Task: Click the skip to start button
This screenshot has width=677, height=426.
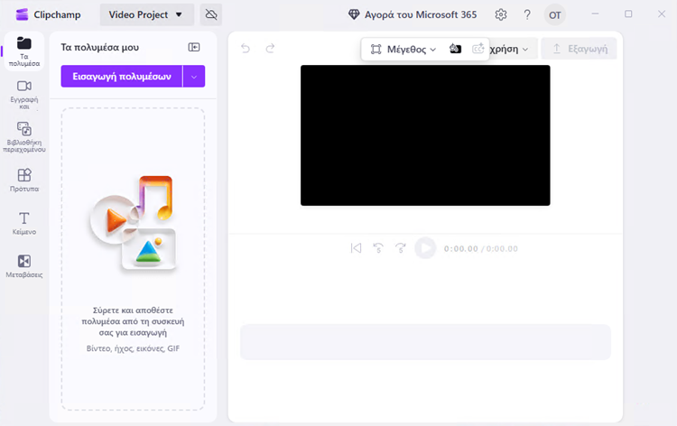Action: click(x=357, y=248)
